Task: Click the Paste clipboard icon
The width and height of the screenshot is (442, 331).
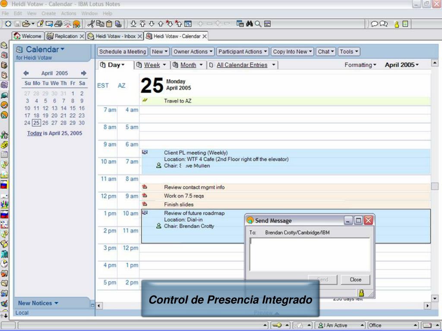Action: tap(109, 24)
